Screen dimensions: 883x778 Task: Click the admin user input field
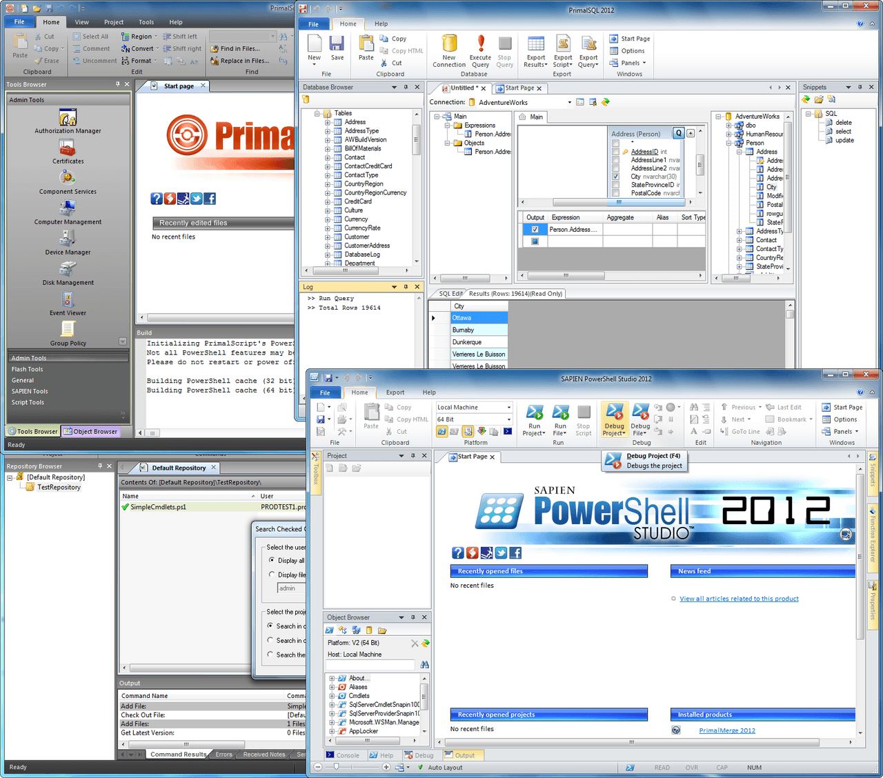[x=292, y=588]
